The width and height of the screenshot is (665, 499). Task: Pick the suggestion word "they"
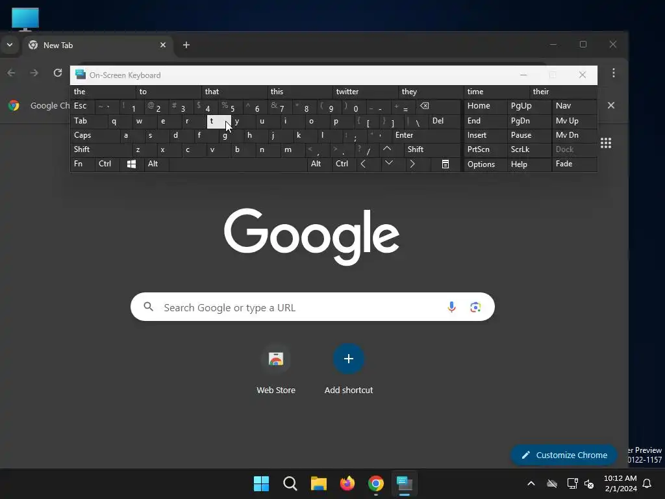tap(431, 92)
